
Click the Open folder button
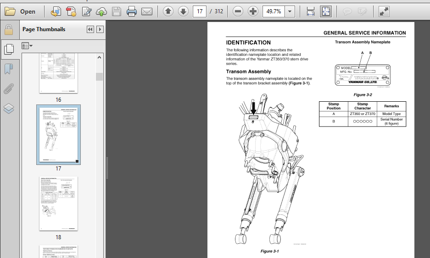[20, 11]
